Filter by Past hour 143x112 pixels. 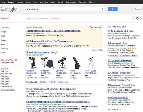pos(5,71)
